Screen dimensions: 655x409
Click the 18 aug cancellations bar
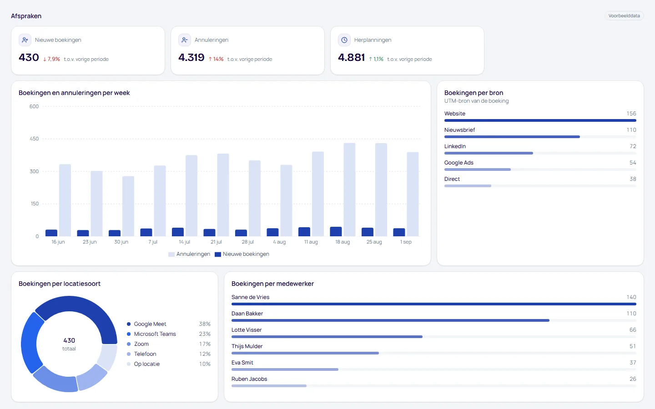(349, 190)
